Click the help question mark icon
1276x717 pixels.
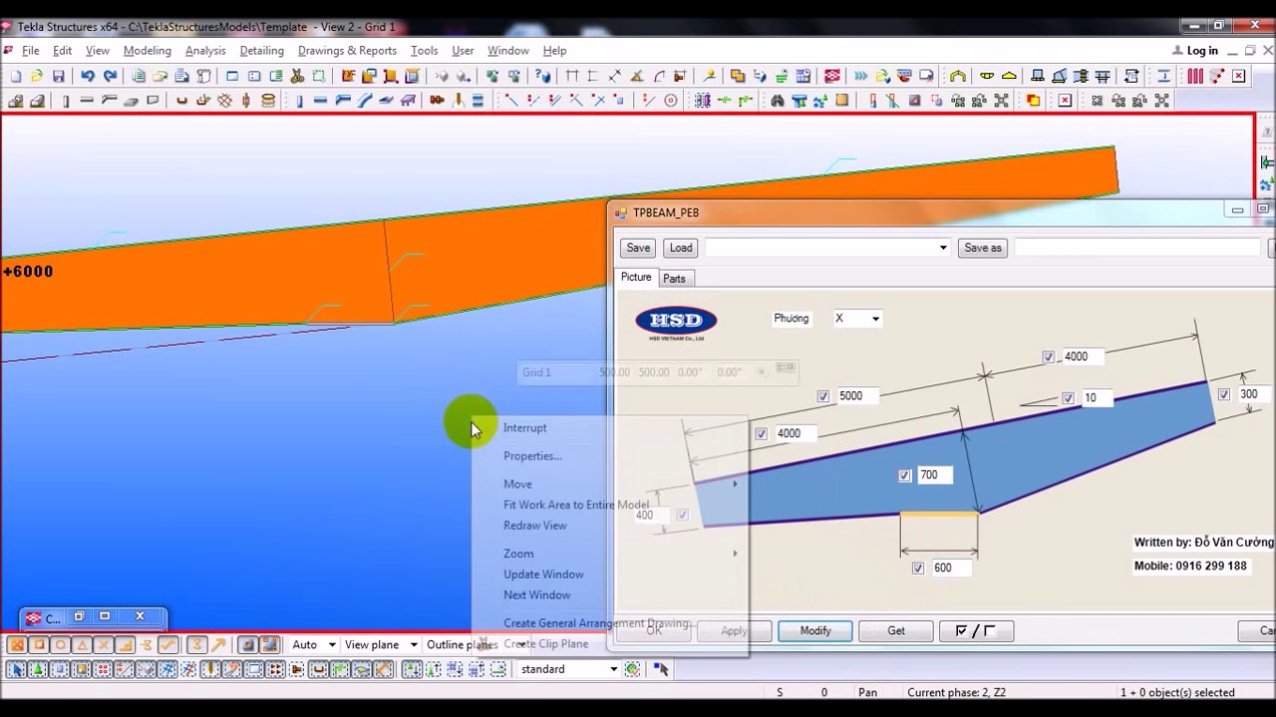pyautogui.click(x=543, y=76)
